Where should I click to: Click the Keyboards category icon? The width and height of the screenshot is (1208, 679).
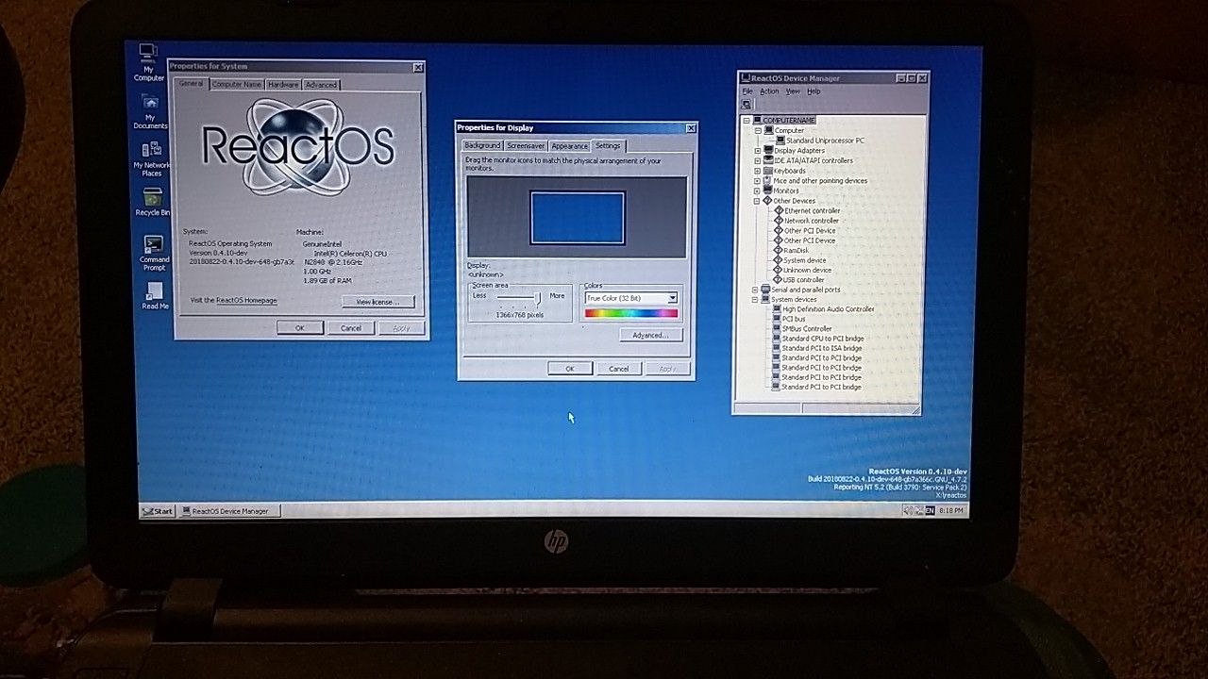768,171
